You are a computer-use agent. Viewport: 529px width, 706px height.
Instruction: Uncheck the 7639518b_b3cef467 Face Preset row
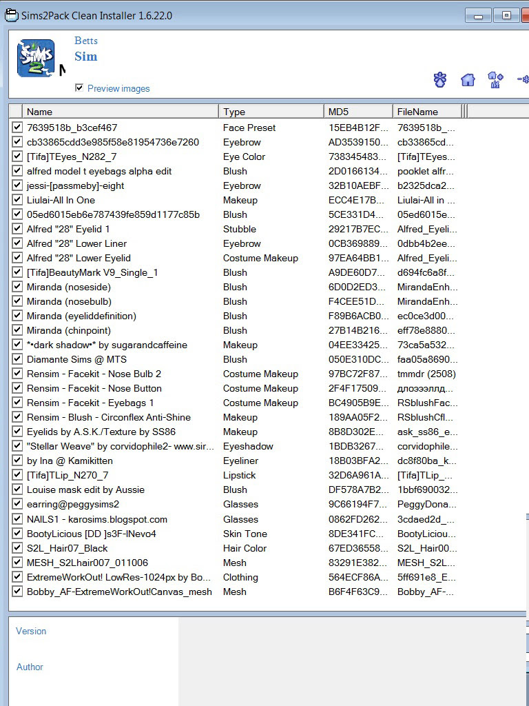tap(17, 128)
